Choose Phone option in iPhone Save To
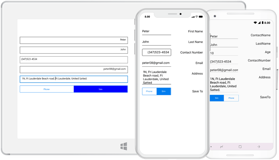This screenshot has width=279, height=160. click(x=149, y=91)
